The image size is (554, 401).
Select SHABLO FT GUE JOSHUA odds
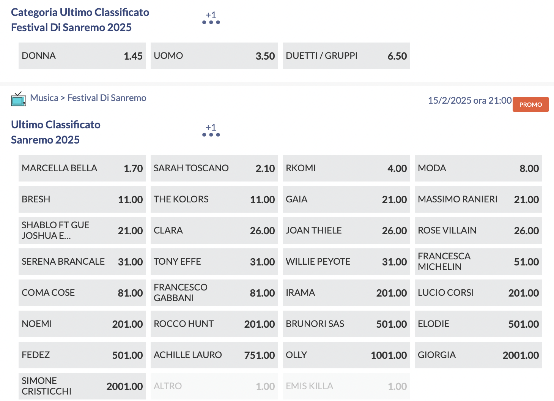click(x=82, y=230)
